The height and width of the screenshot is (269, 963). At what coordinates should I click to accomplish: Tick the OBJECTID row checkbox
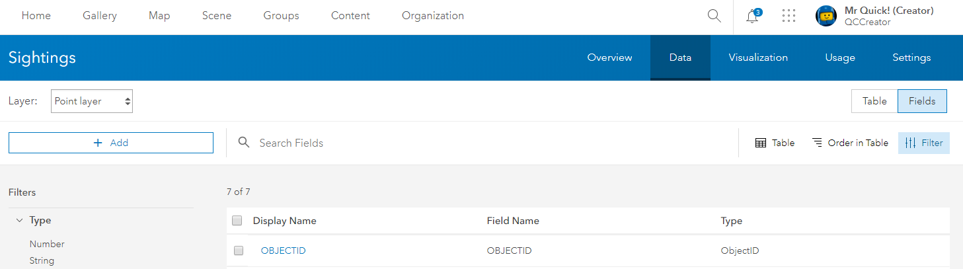click(x=239, y=250)
